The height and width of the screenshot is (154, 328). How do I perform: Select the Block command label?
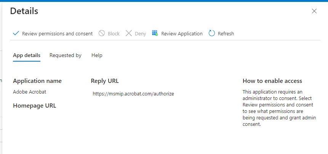[x=114, y=33]
